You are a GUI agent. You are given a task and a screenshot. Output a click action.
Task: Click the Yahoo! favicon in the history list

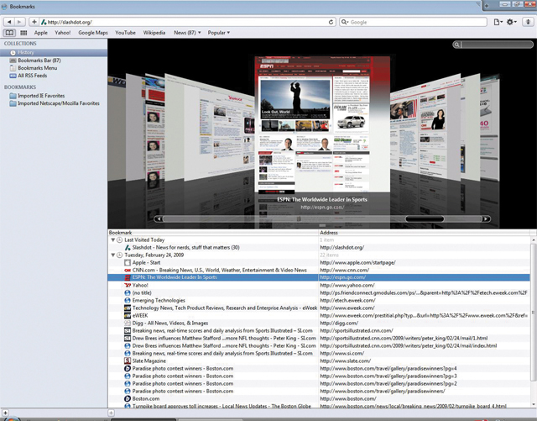[128, 285]
